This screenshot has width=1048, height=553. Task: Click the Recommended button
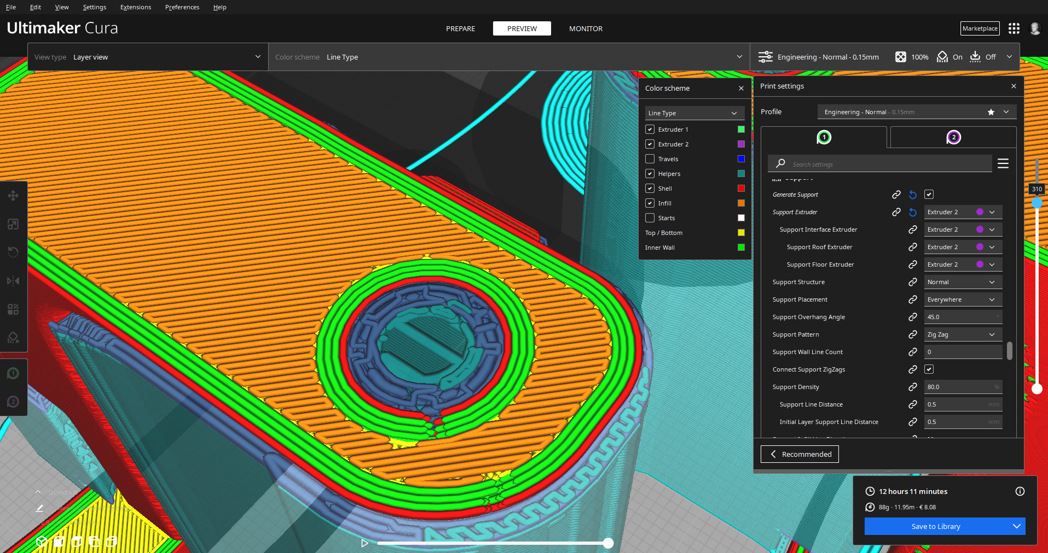[x=800, y=454]
